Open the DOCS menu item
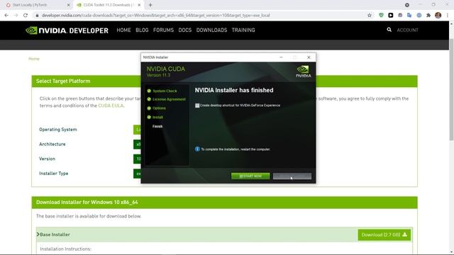The image size is (454, 255). [185, 30]
